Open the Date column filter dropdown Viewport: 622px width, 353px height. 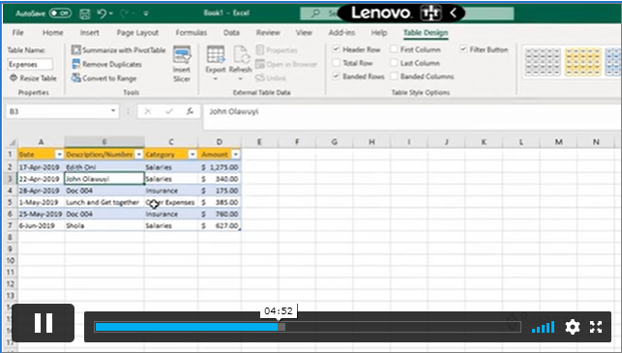(x=60, y=155)
